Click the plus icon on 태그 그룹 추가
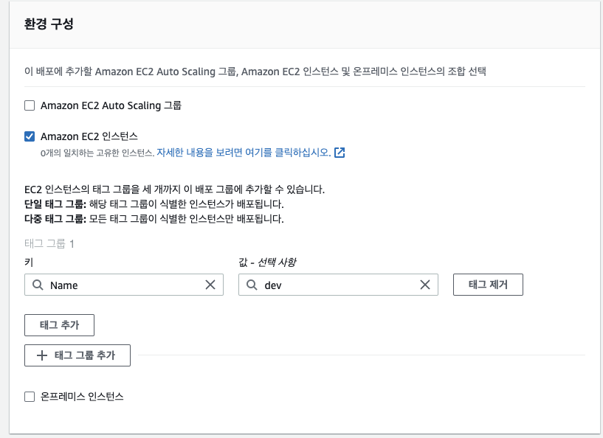Screen dimensions: 603x438 (x=42, y=355)
